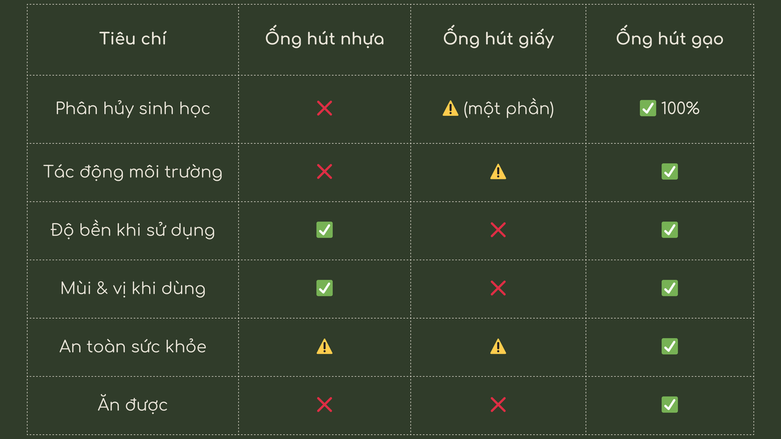
Task: Click the "Ống hút giấy" column header
Action: 498,38
